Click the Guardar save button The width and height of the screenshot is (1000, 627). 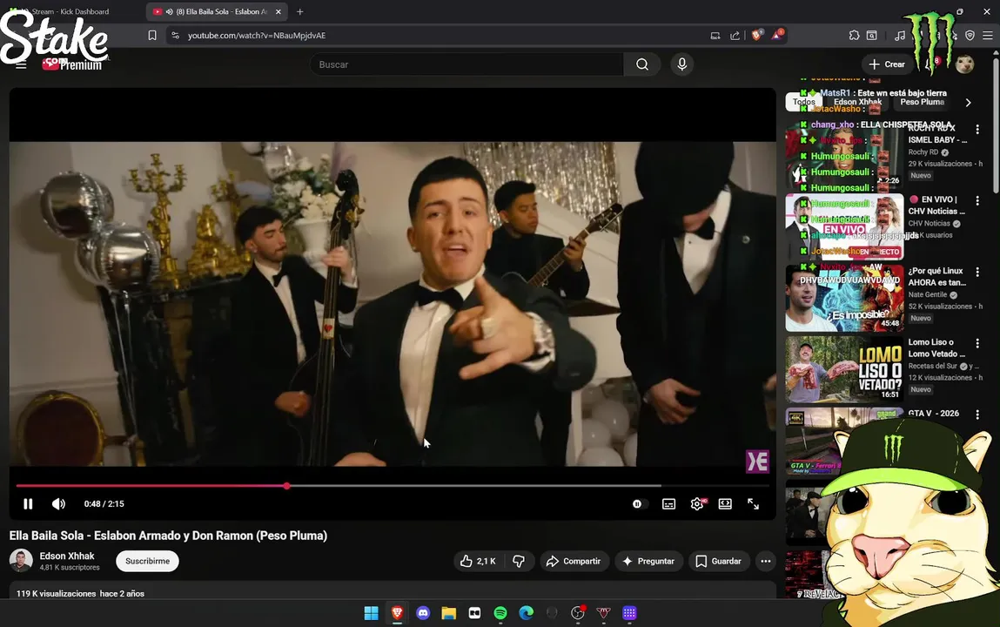coord(719,562)
